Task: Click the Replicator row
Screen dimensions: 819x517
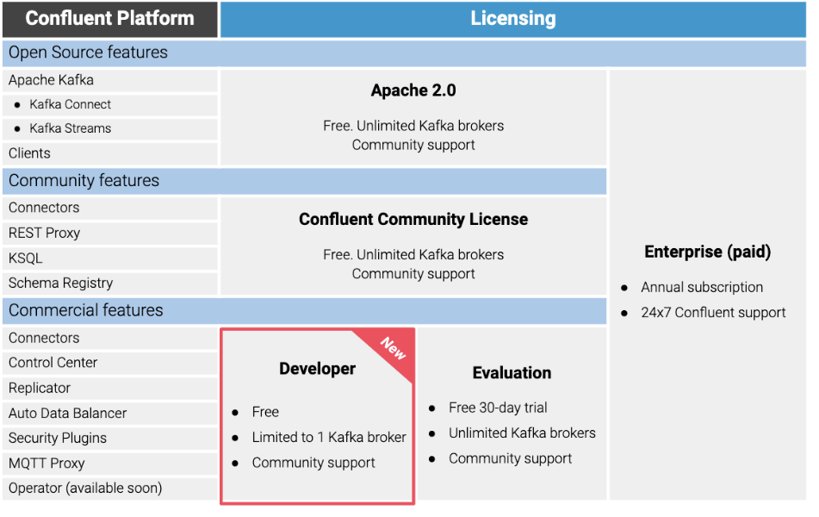Action: pos(110,388)
